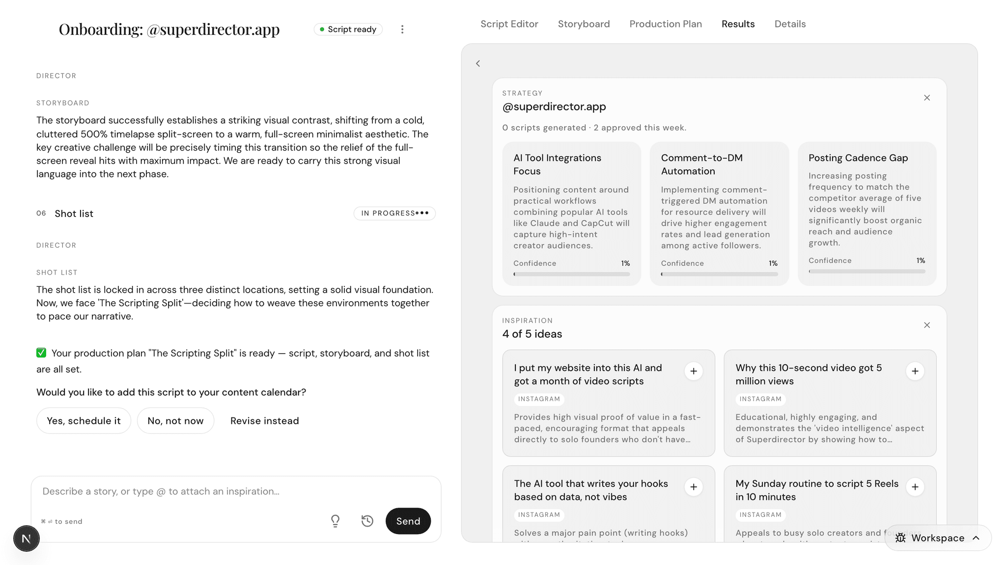Switch to the Storyboard tab
Screen dimensions: 1006x565
tap(584, 24)
